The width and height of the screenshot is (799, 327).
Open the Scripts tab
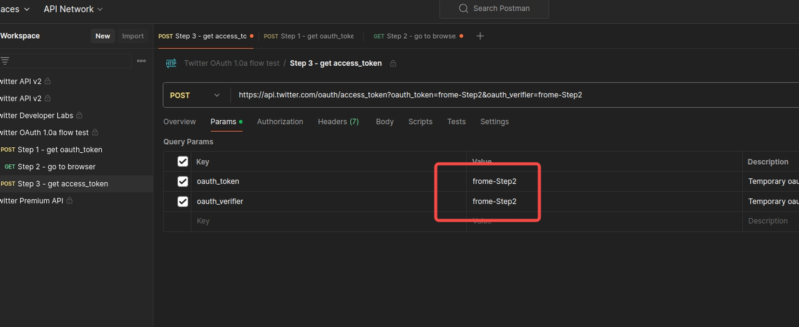(420, 122)
